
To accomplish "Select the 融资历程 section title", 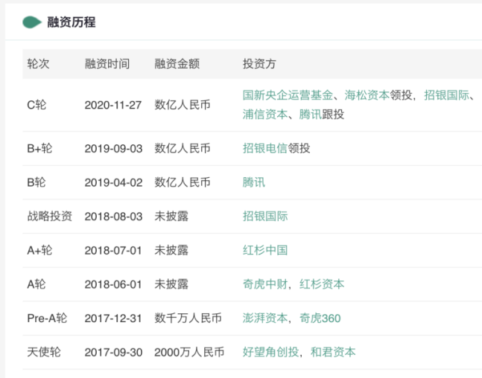I will tap(72, 22).
